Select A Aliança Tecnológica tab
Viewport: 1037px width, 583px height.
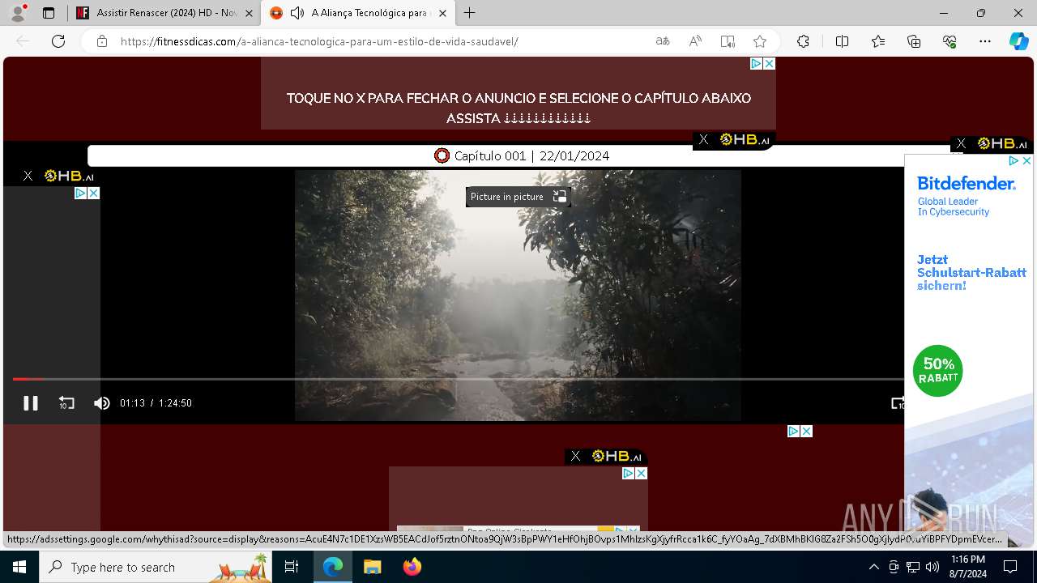pyautogui.click(x=359, y=13)
